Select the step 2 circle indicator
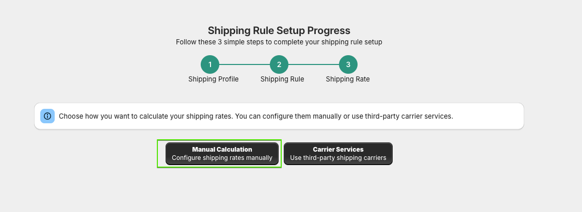The image size is (582, 212). 279,64
